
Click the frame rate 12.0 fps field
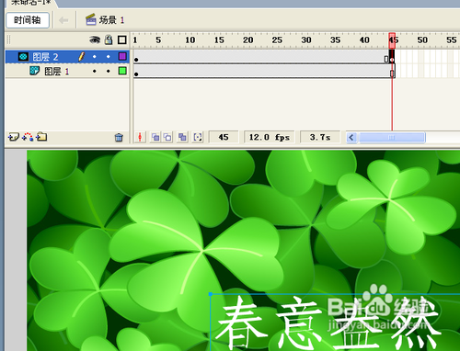pos(270,137)
